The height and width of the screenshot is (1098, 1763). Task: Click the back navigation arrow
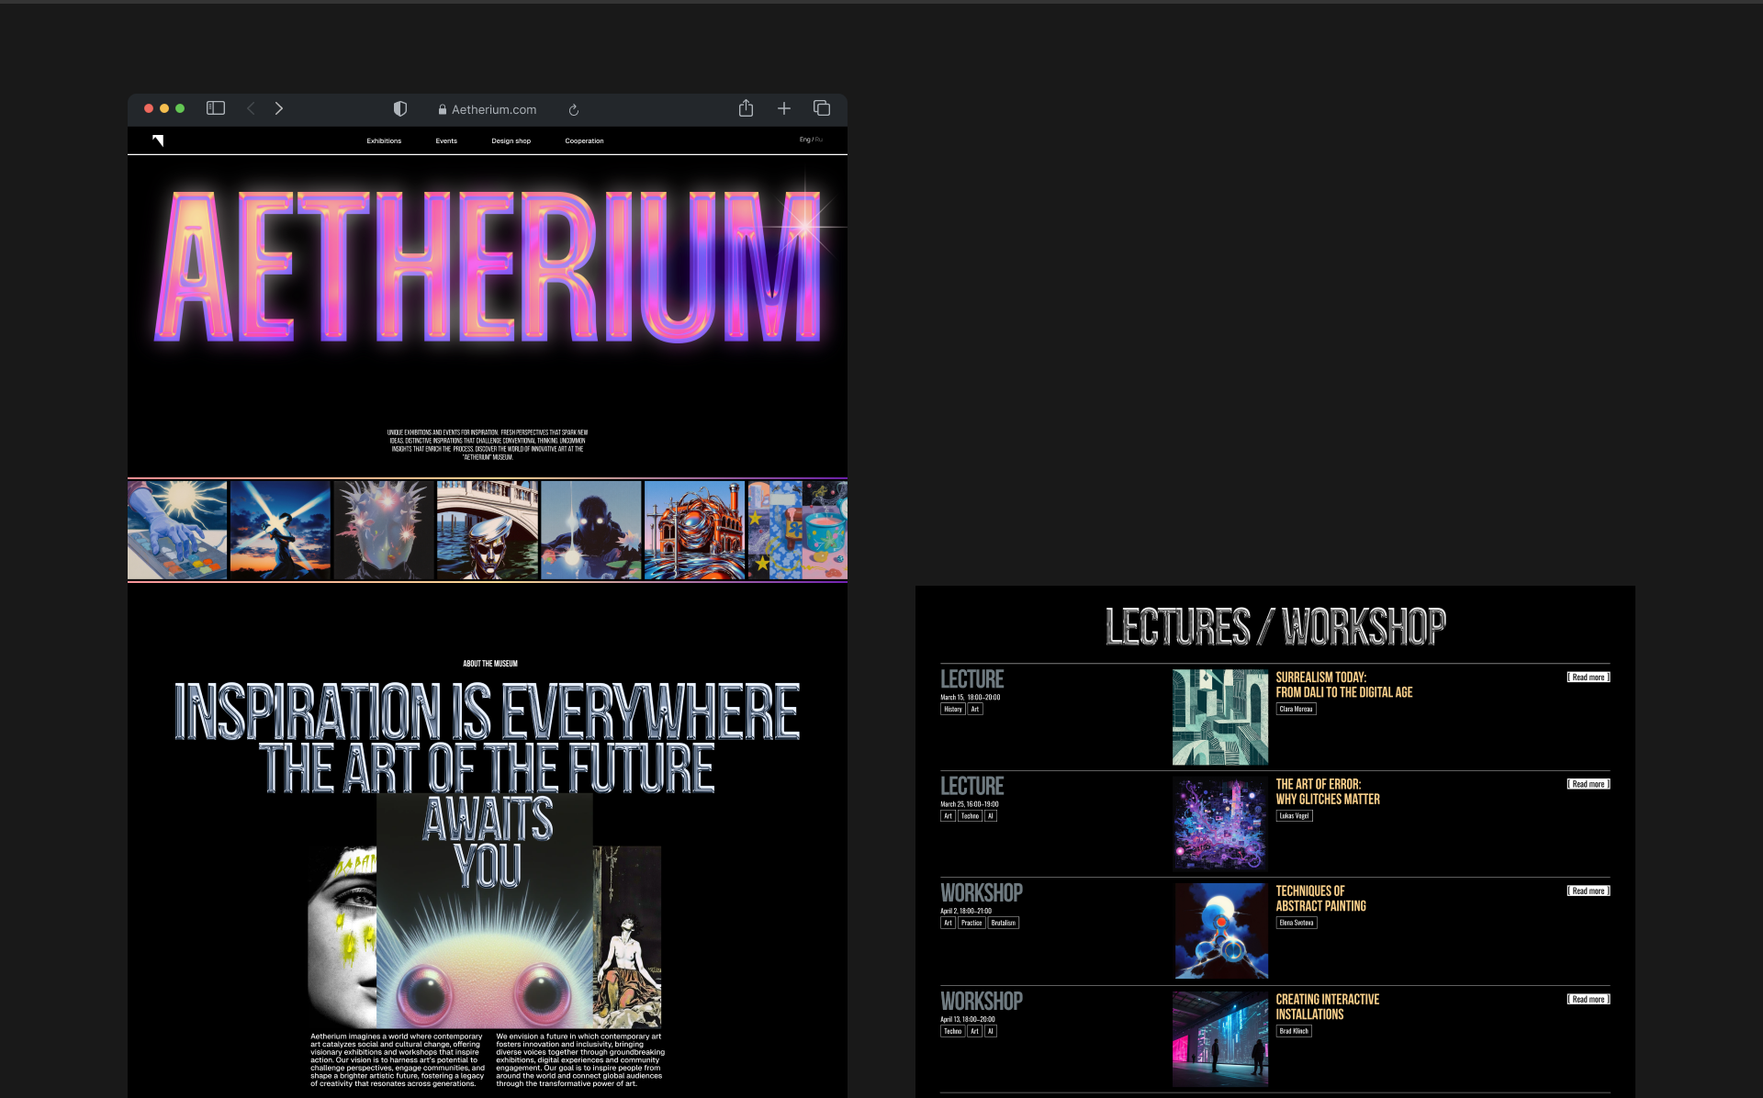click(251, 108)
